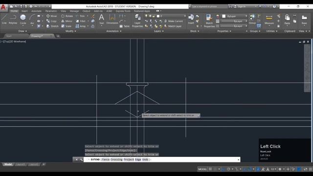Select the Fence option in command line
This screenshot has width=313, height=176.
click(106, 159)
